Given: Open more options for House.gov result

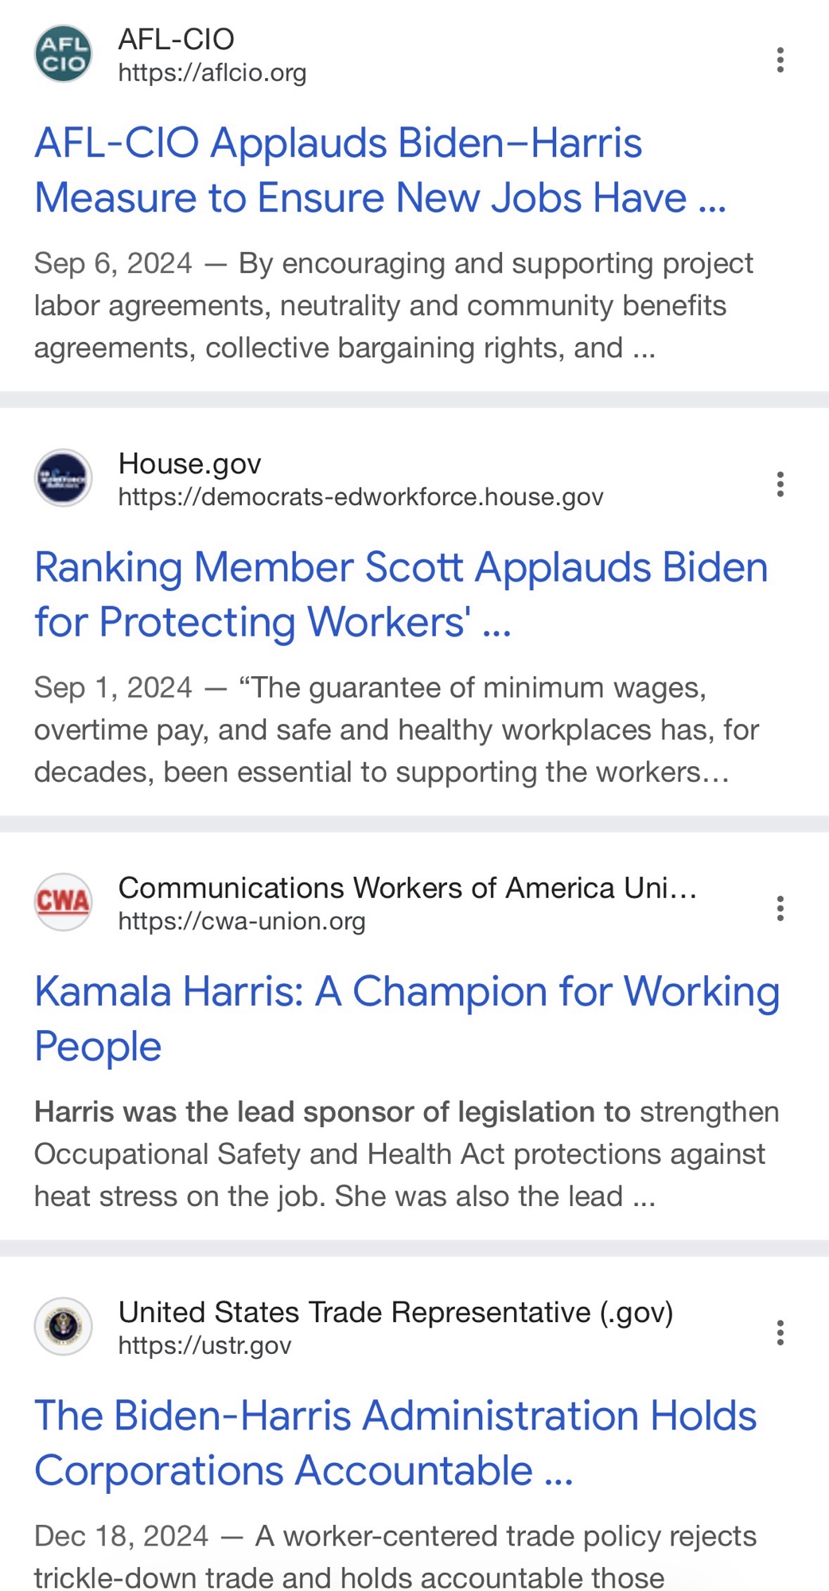Looking at the screenshot, I should (780, 484).
